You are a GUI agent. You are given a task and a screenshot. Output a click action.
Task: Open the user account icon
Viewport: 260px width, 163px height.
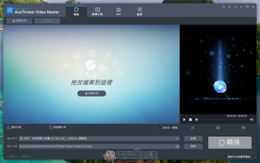pyautogui.click(x=229, y=7)
